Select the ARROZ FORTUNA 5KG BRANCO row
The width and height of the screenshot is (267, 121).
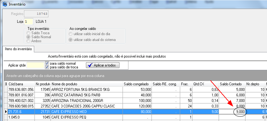click(136, 89)
